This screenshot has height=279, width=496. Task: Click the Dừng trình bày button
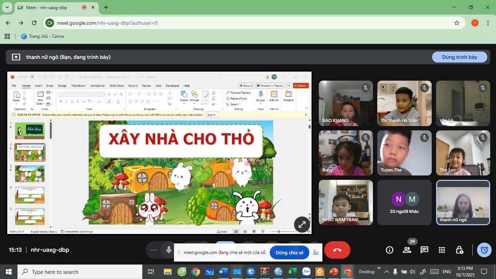pos(459,57)
